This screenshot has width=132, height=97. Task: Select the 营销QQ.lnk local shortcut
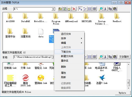pyautogui.click(x=41, y=79)
